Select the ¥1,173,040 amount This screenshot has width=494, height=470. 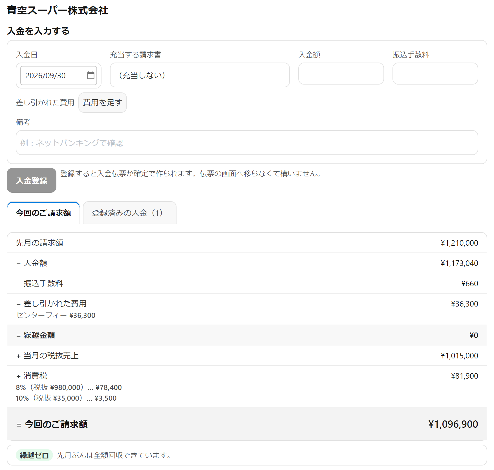[459, 263]
